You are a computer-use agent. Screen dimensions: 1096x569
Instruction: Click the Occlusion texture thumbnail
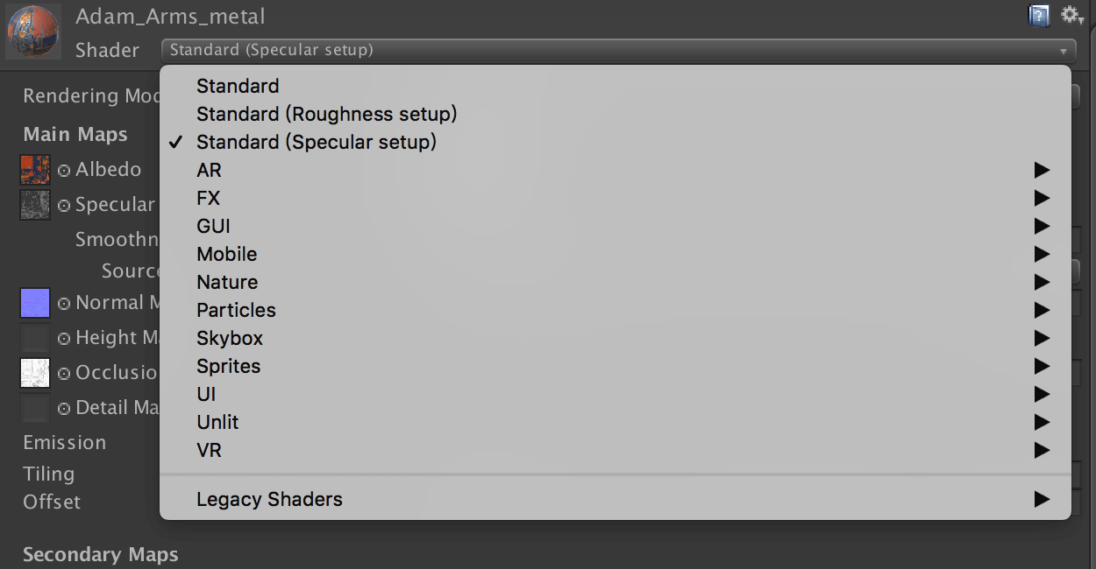pyautogui.click(x=35, y=373)
